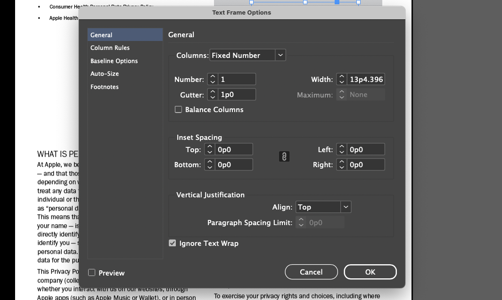Screen dimensions: 502x300
Task: Click the Top inset stepper arrows
Action: tap(210, 150)
